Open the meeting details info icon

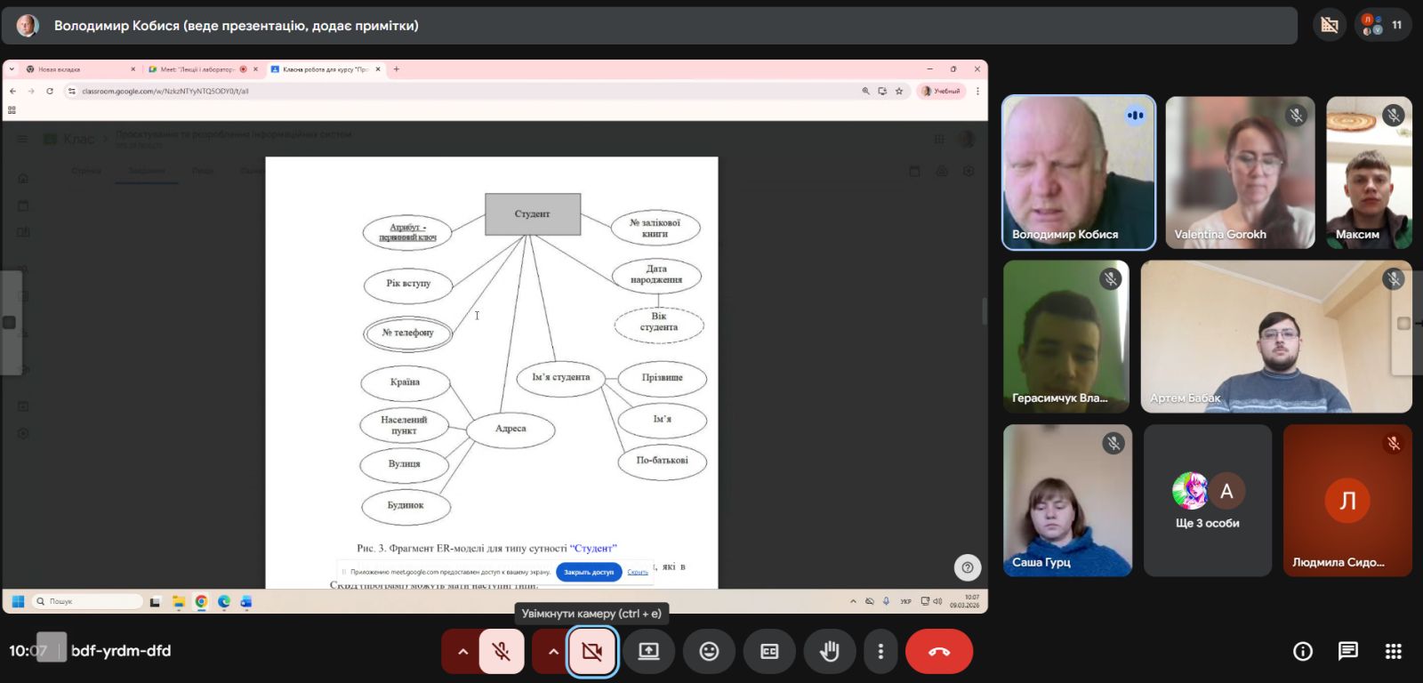click(x=1303, y=652)
